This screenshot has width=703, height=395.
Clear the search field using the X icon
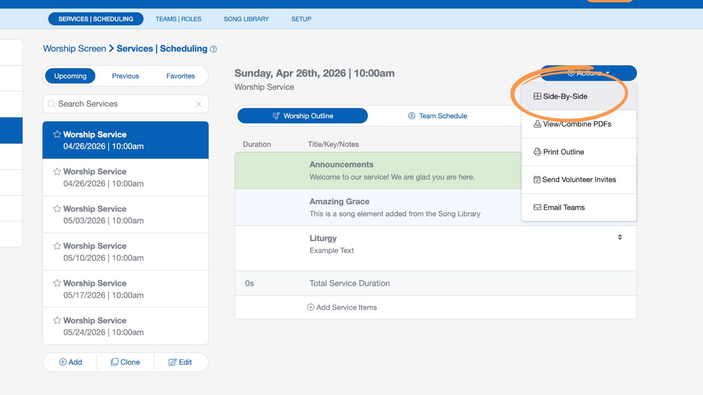199,104
